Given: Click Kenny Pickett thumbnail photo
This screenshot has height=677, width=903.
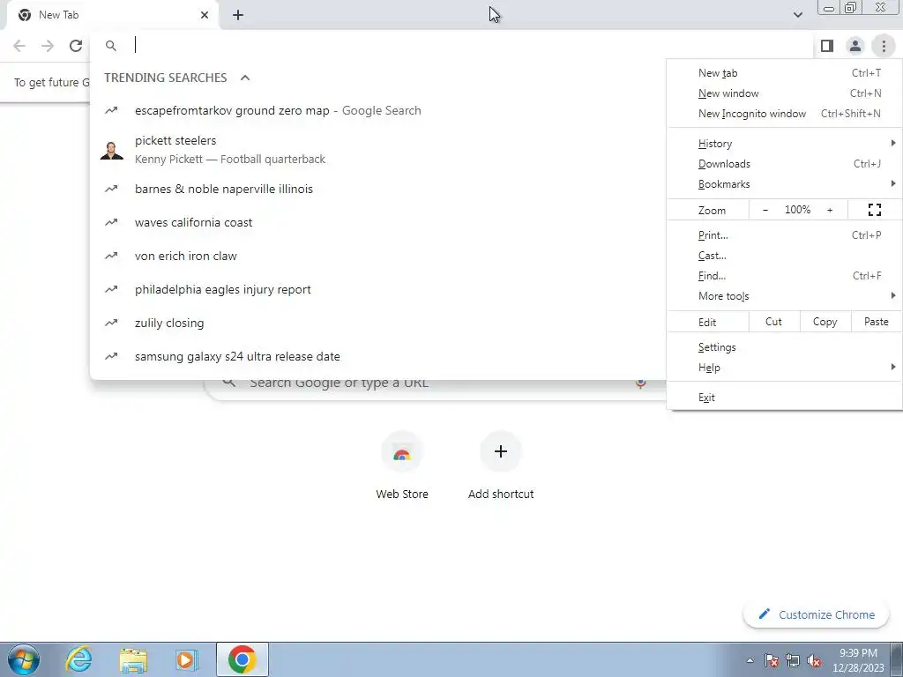Looking at the screenshot, I should pyautogui.click(x=112, y=150).
